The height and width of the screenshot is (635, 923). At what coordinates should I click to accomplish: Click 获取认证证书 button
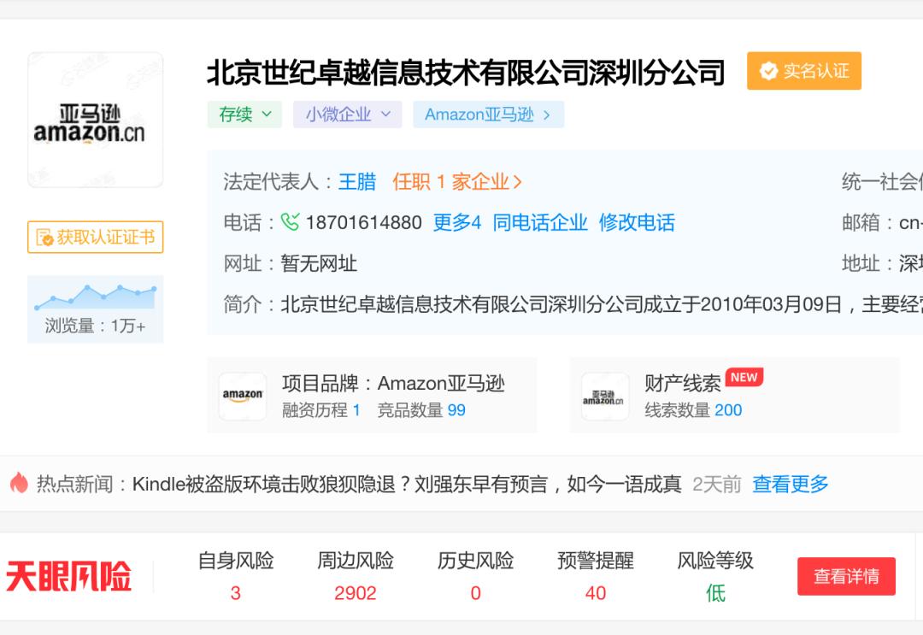[x=96, y=238]
